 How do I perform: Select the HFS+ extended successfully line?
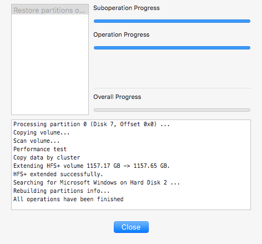58,174
